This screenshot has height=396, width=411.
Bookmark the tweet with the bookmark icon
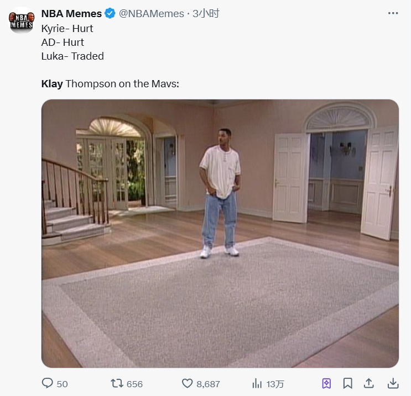[x=347, y=383]
